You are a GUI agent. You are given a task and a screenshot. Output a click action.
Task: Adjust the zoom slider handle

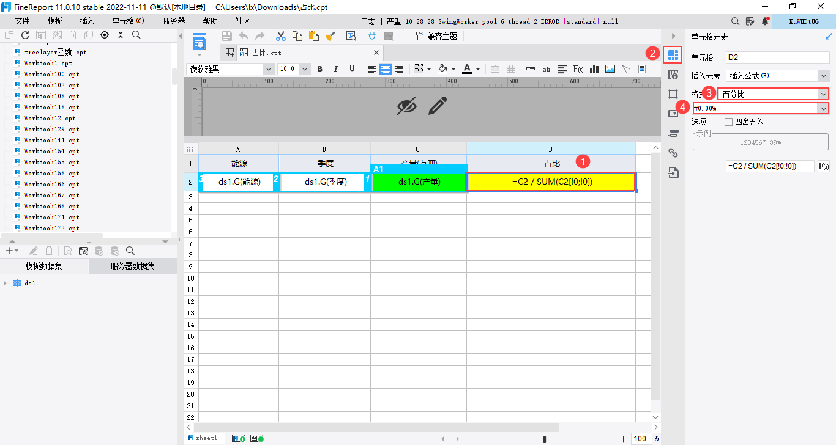545,439
